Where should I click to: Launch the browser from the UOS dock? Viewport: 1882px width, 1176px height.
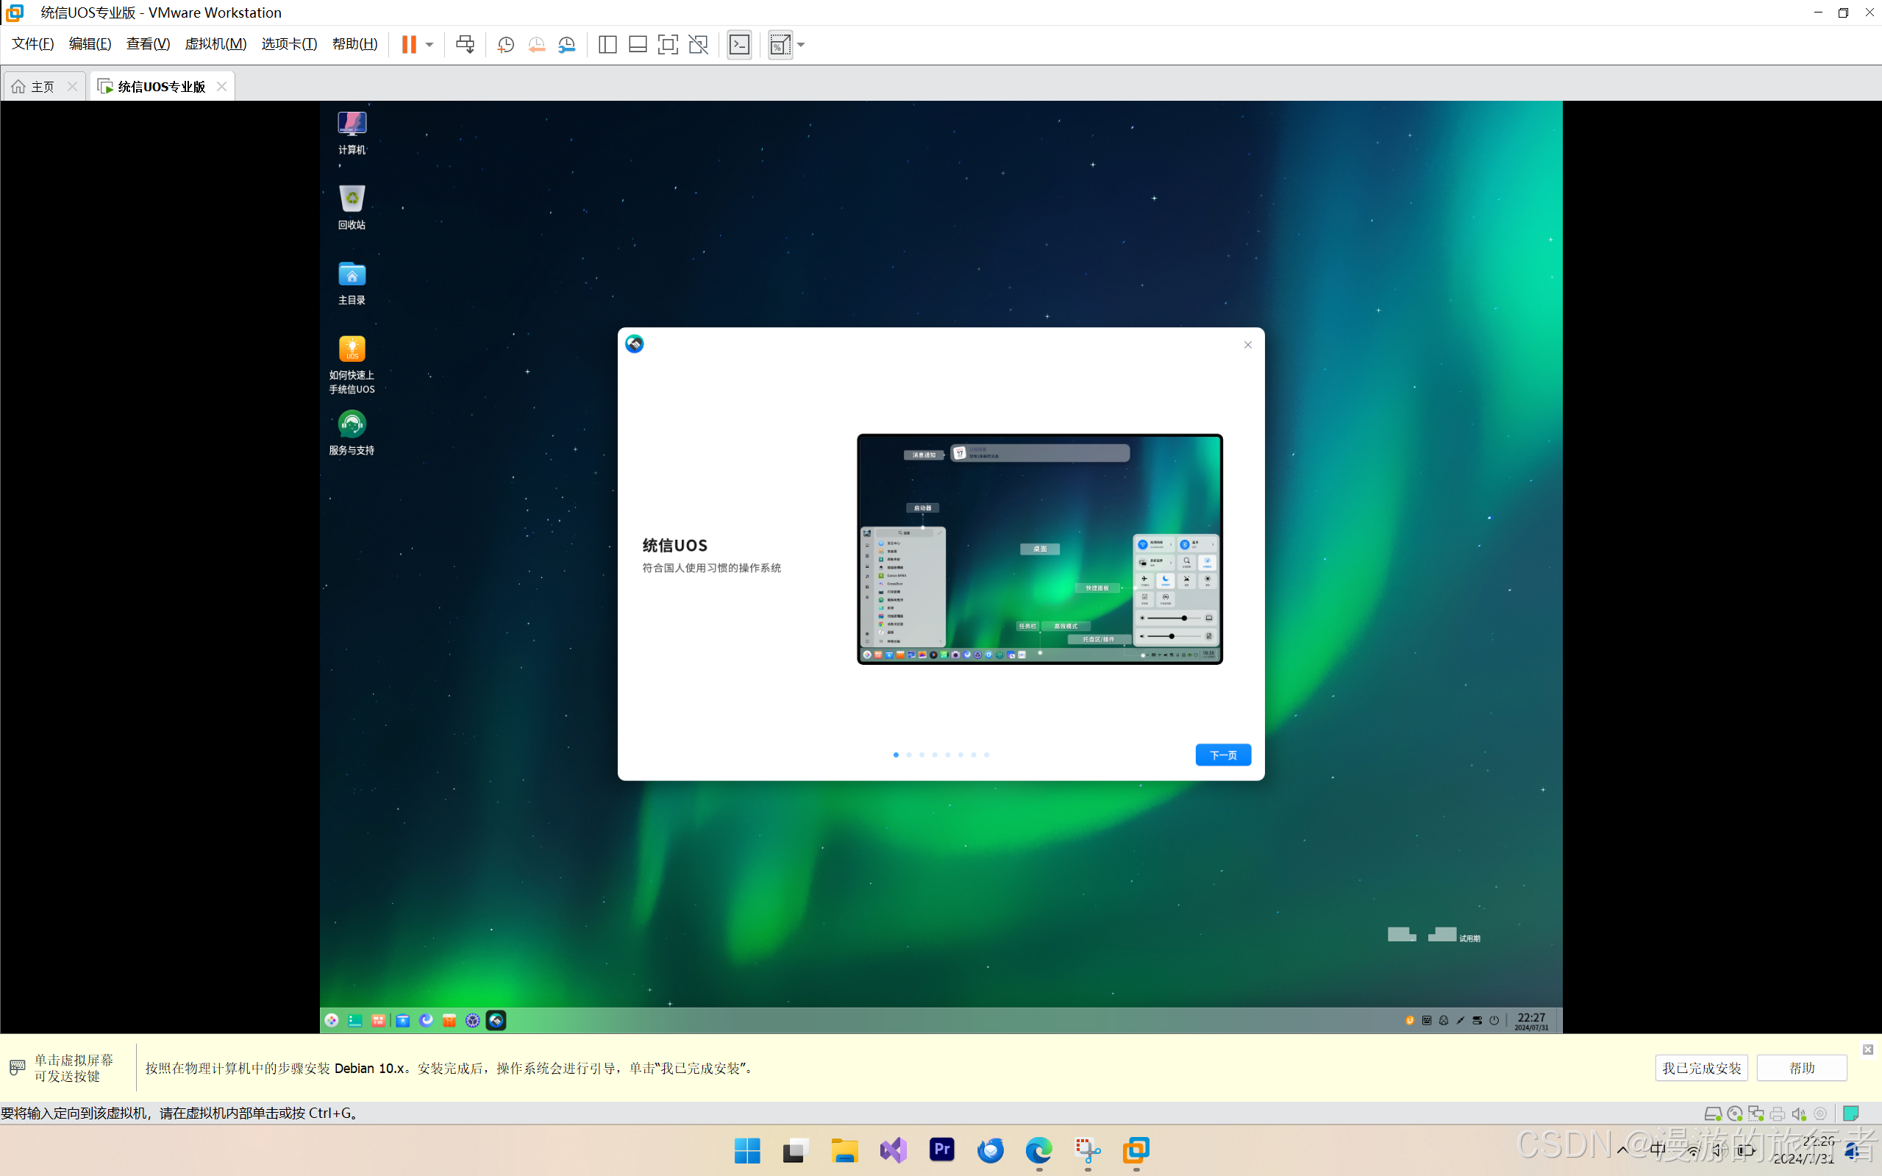pyautogui.click(x=426, y=1020)
